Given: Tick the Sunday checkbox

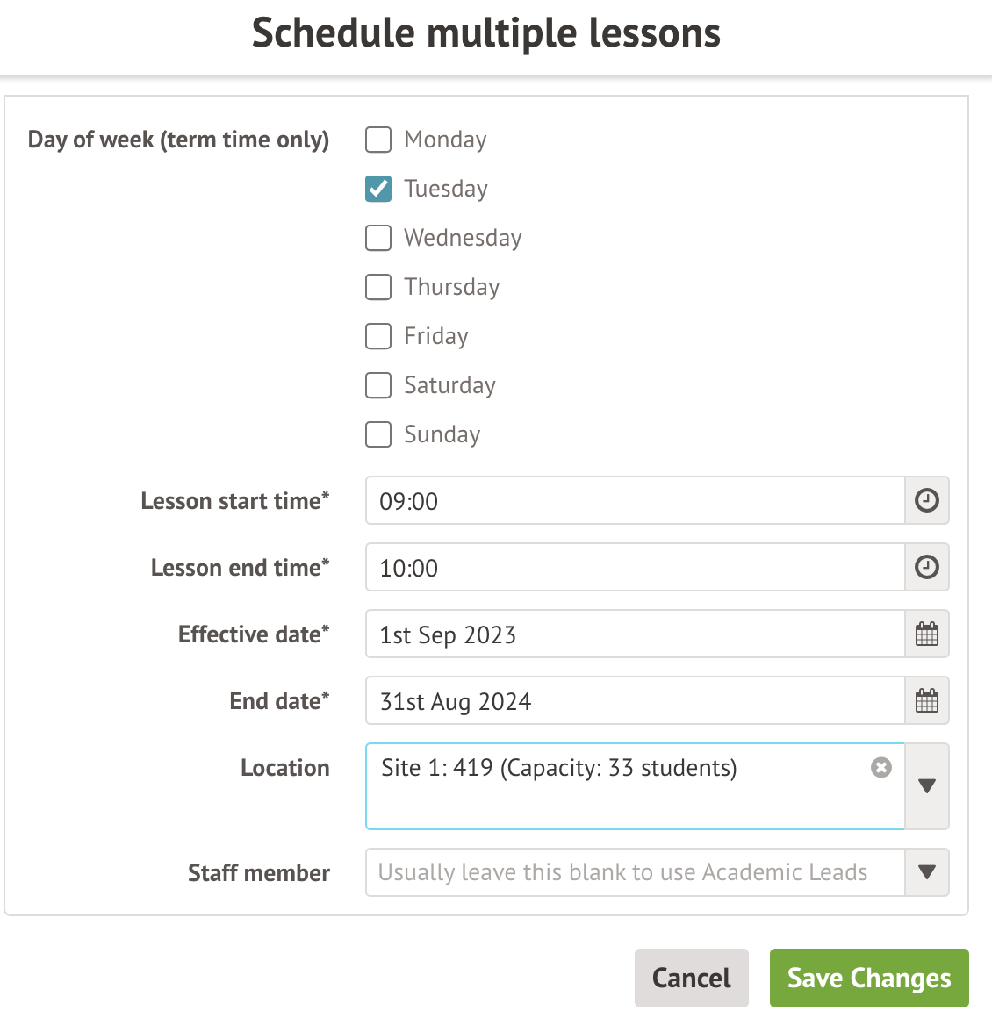Looking at the screenshot, I should coord(378,434).
